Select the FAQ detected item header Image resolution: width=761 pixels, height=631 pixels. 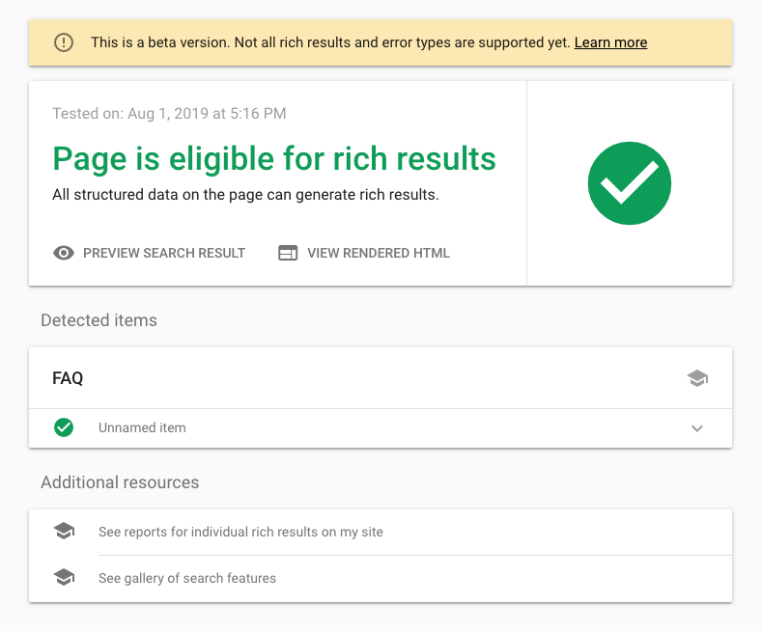[x=380, y=378]
